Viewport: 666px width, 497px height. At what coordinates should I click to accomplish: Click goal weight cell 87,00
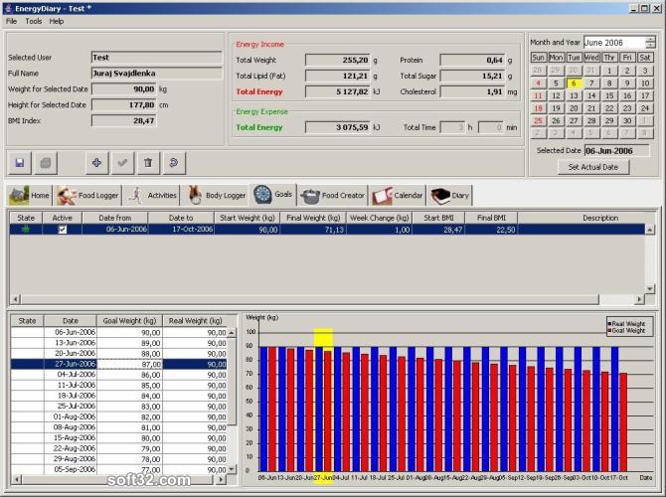129,364
